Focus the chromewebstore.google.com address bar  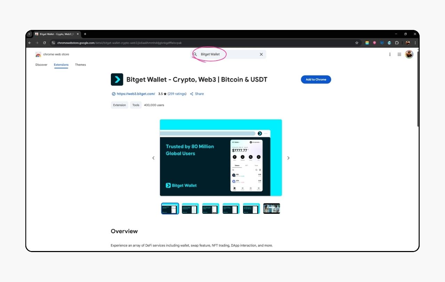coord(205,43)
